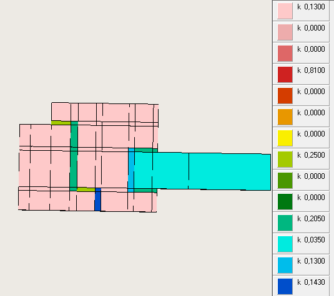Click the red k 0,8100 legend swatch
The width and height of the screenshot is (334, 296).
click(x=285, y=74)
